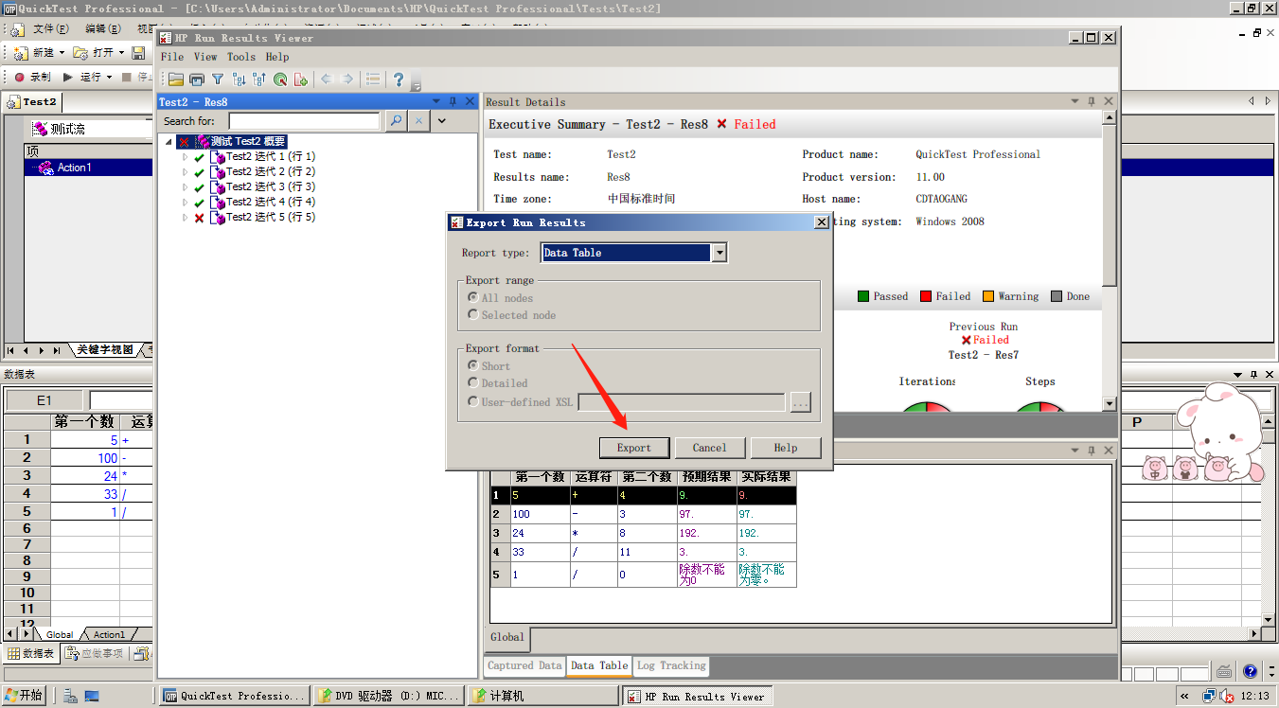Click the red Failed legend swatch

926,296
